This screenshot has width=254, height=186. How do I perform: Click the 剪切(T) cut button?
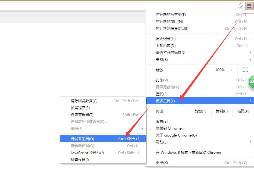pyautogui.click(x=201, y=111)
